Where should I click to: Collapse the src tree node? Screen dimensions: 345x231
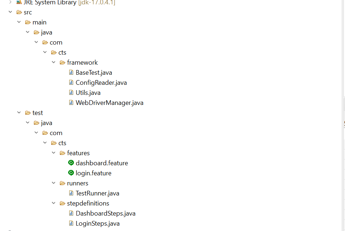coord(10,12)
